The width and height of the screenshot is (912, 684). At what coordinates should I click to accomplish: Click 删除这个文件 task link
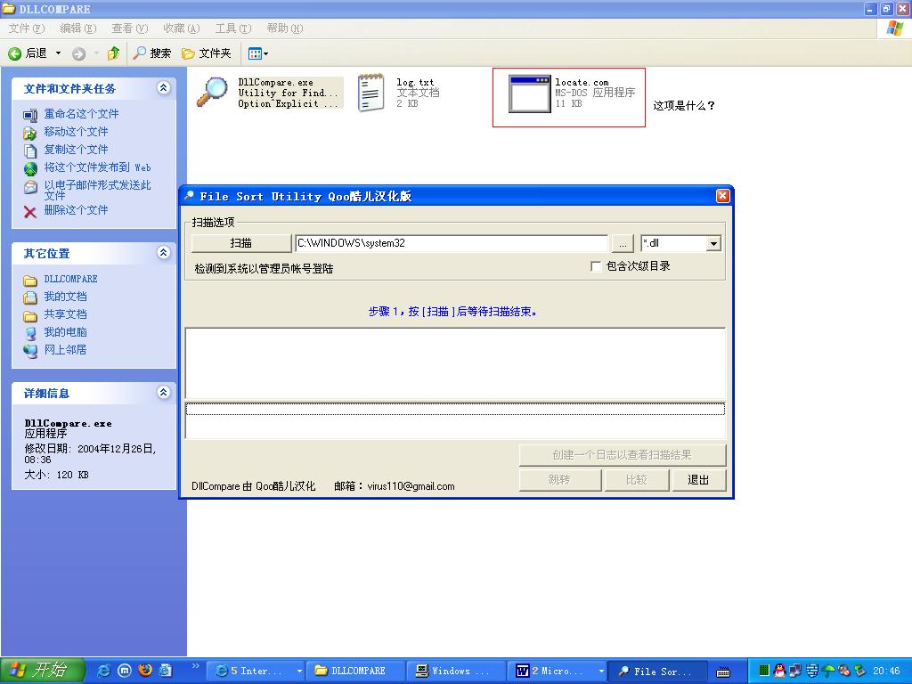pyautogui.click(x=77, y=210)
